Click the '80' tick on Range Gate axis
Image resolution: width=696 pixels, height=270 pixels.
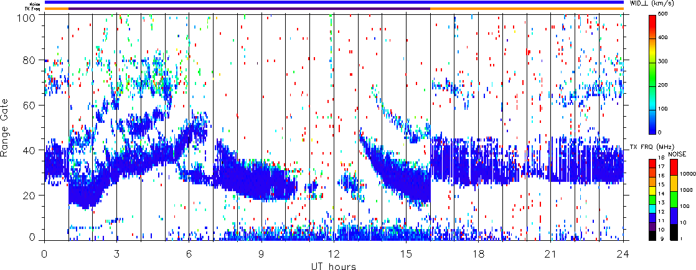click(30, 60)
